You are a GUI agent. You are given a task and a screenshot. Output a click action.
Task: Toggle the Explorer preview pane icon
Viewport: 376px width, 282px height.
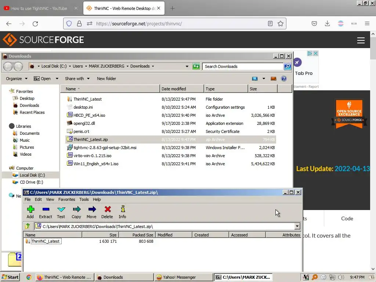(x=273, y=79)
